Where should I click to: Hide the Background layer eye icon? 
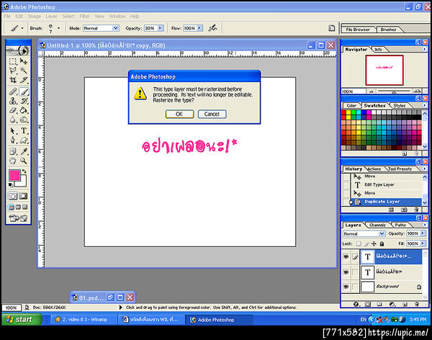(x=346, y=287)
